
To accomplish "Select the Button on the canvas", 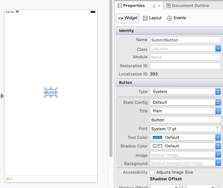I will pyautogui.click(x=51, y=92).
